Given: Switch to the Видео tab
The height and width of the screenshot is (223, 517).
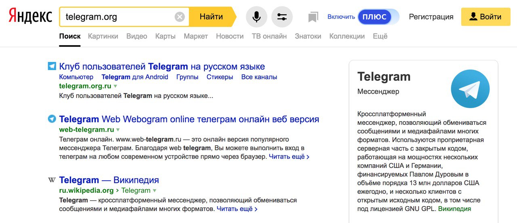Looking at the screenshot, I should [137, 36].
